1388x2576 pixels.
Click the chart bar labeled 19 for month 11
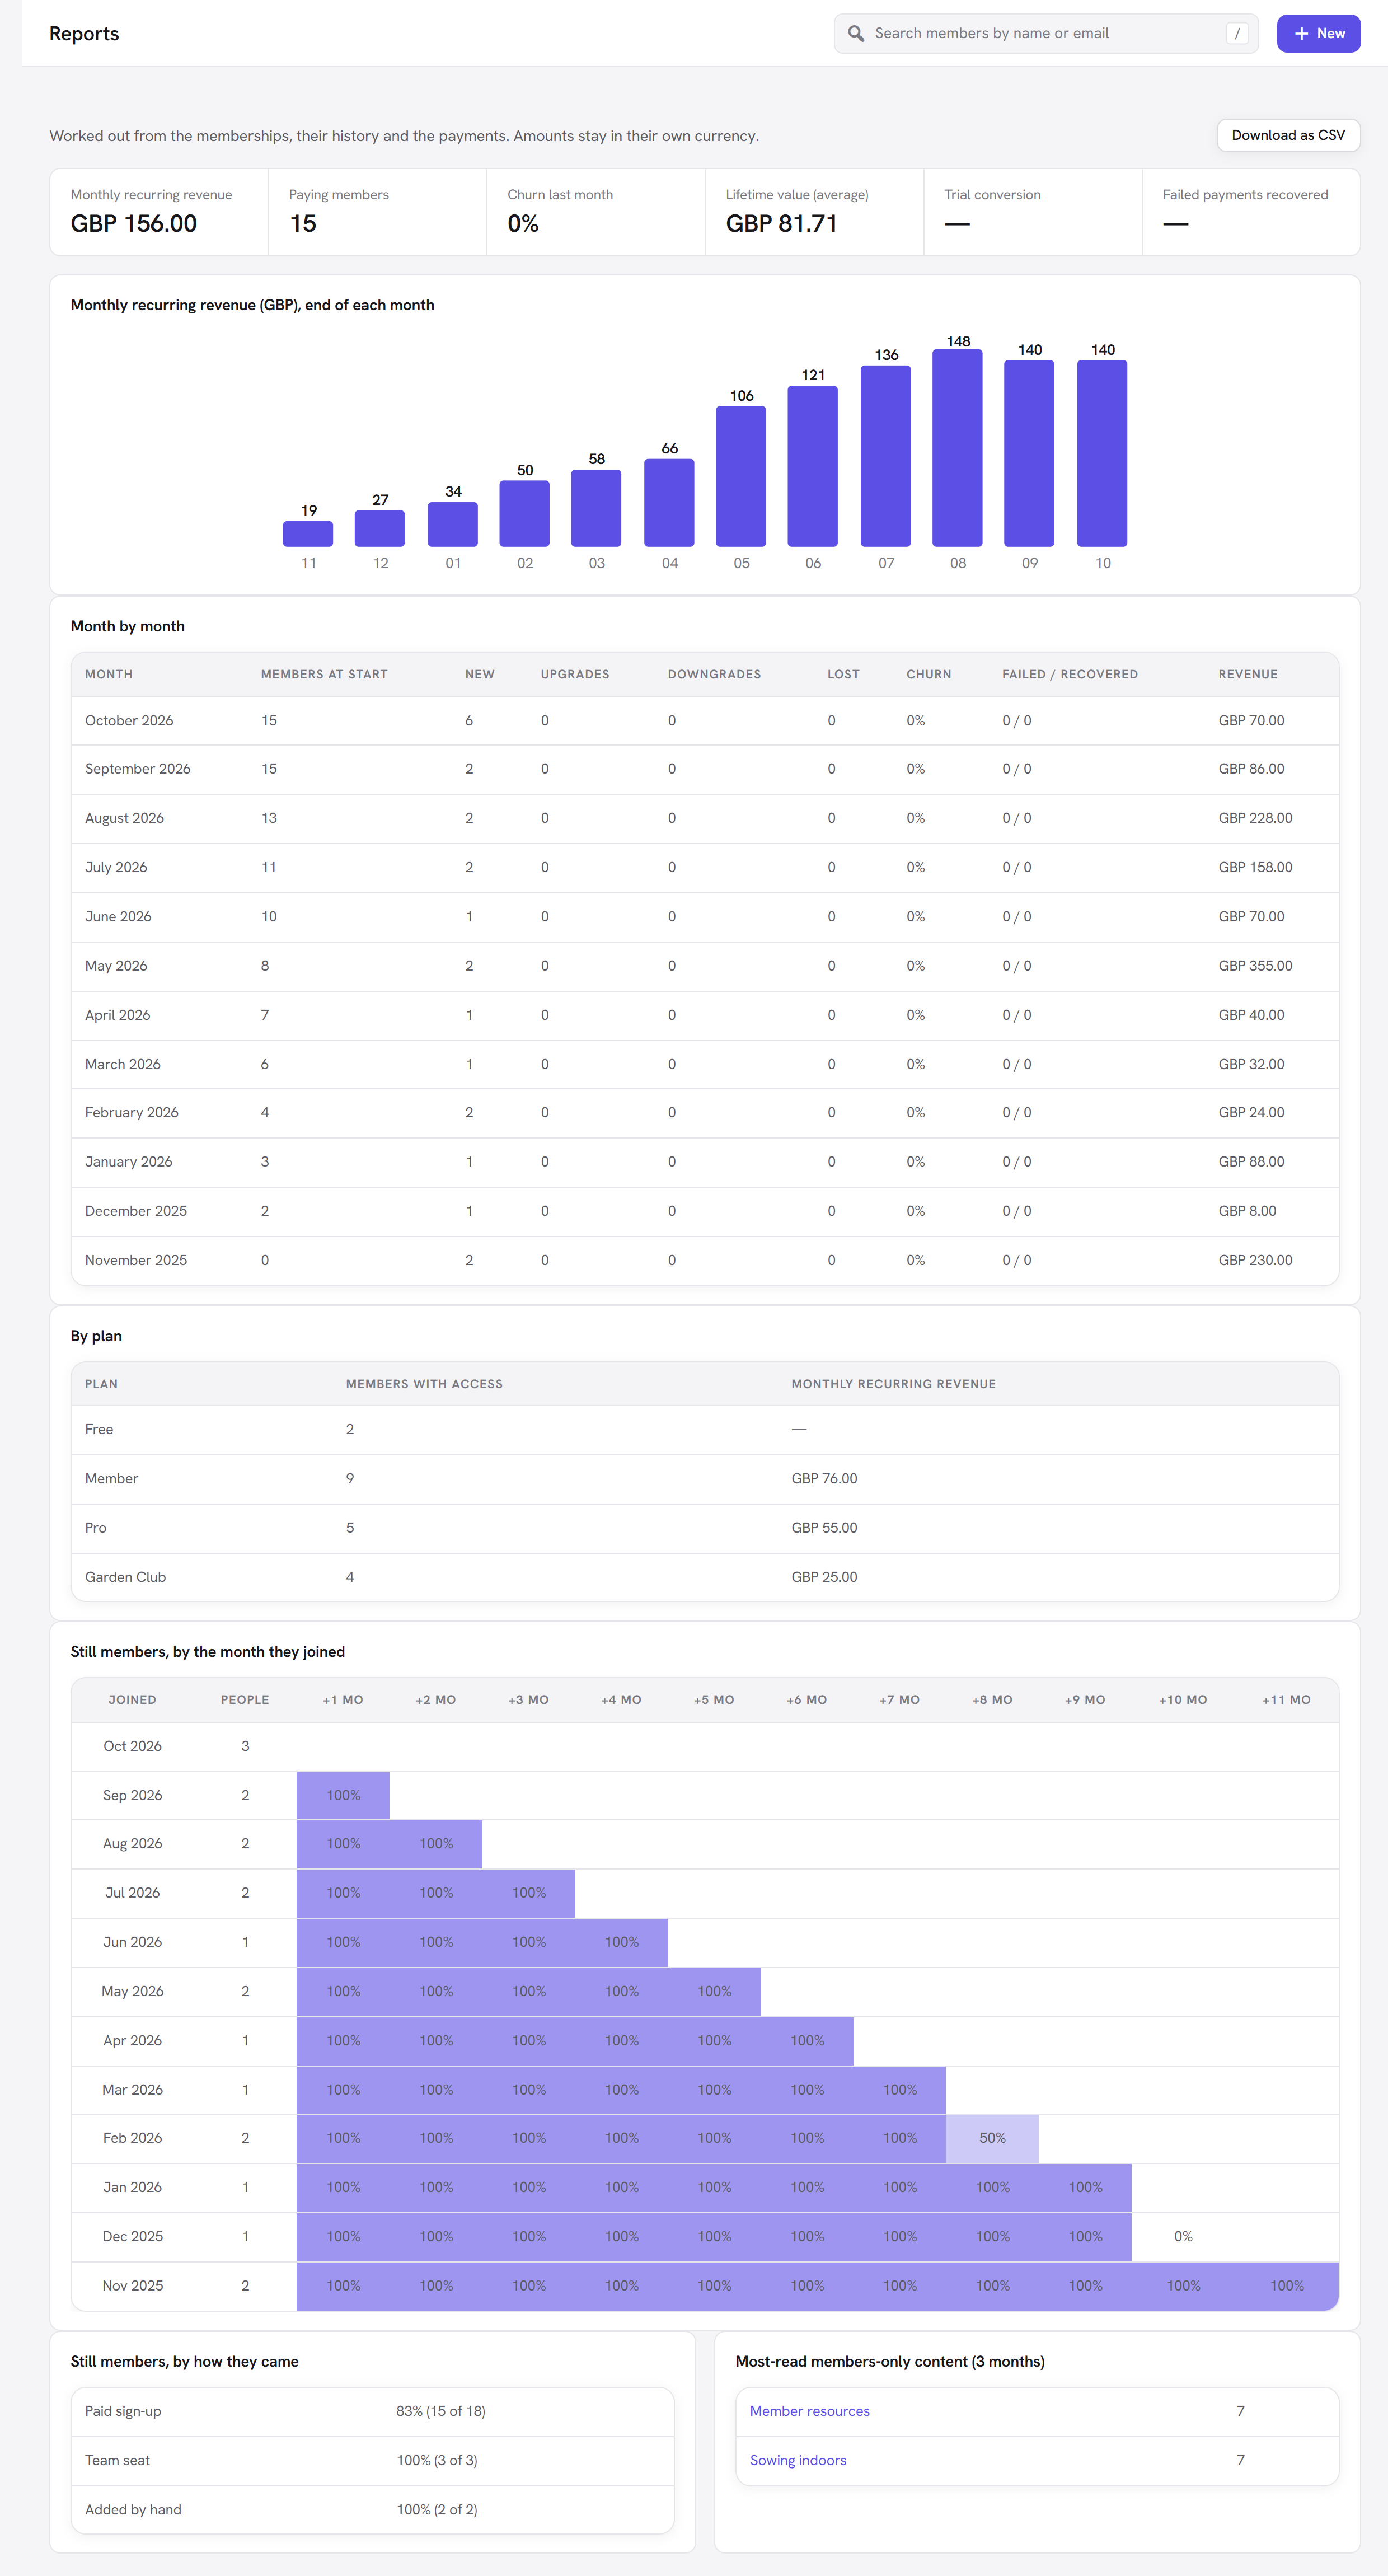pos(308,533)
